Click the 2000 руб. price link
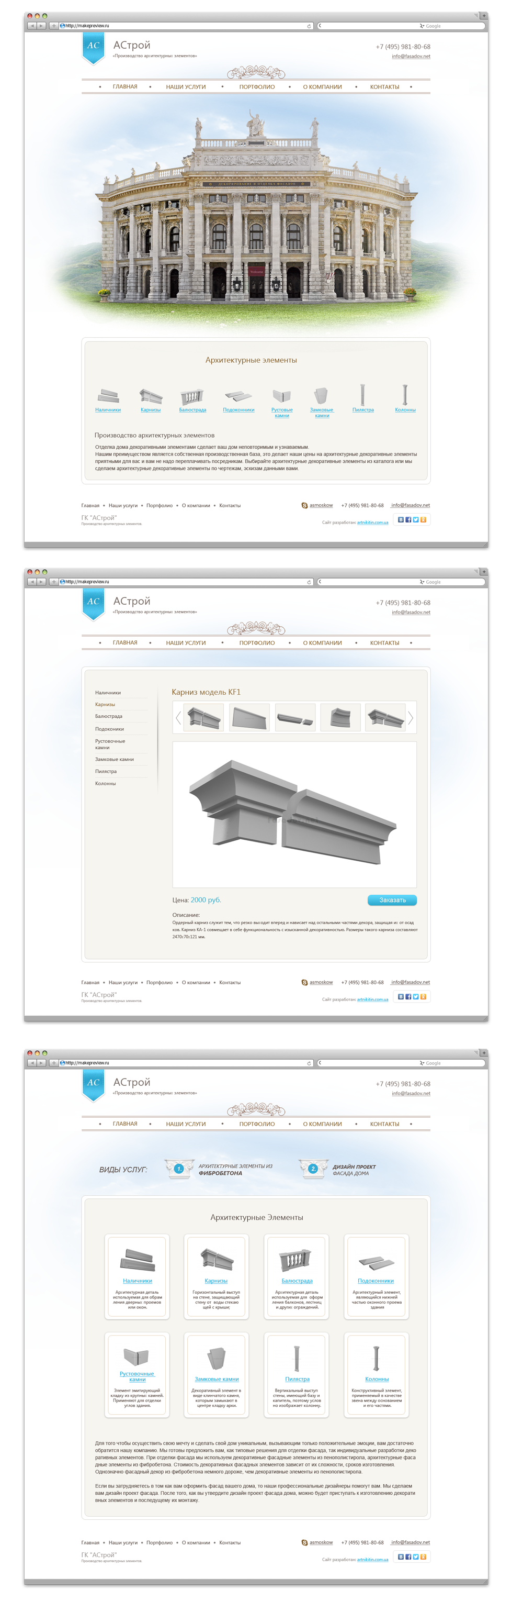This screenshot has width=523, height=1623. 206,899
